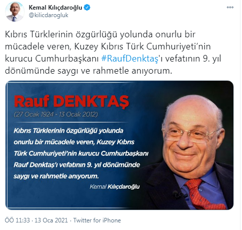
Task: Open the three-dot more options menu
Action: point(230,7)
